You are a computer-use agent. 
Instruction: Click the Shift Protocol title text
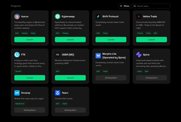point(110,16)
